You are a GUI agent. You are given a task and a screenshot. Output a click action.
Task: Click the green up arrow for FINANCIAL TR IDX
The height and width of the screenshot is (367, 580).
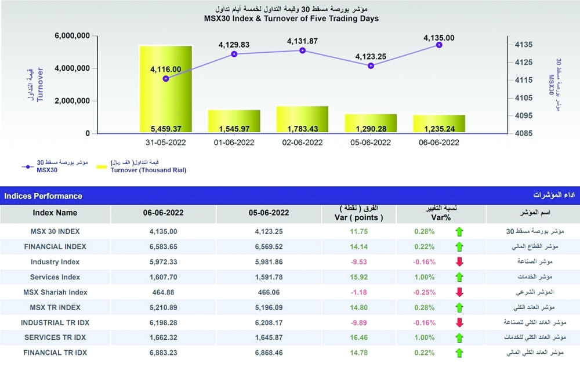(x=460, y=353)
